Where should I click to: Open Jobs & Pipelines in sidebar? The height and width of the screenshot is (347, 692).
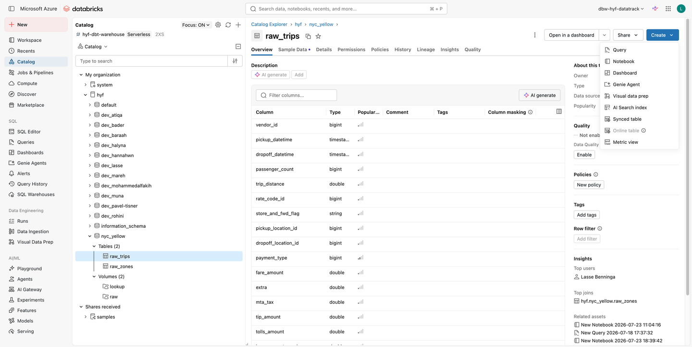pos(36,73)
